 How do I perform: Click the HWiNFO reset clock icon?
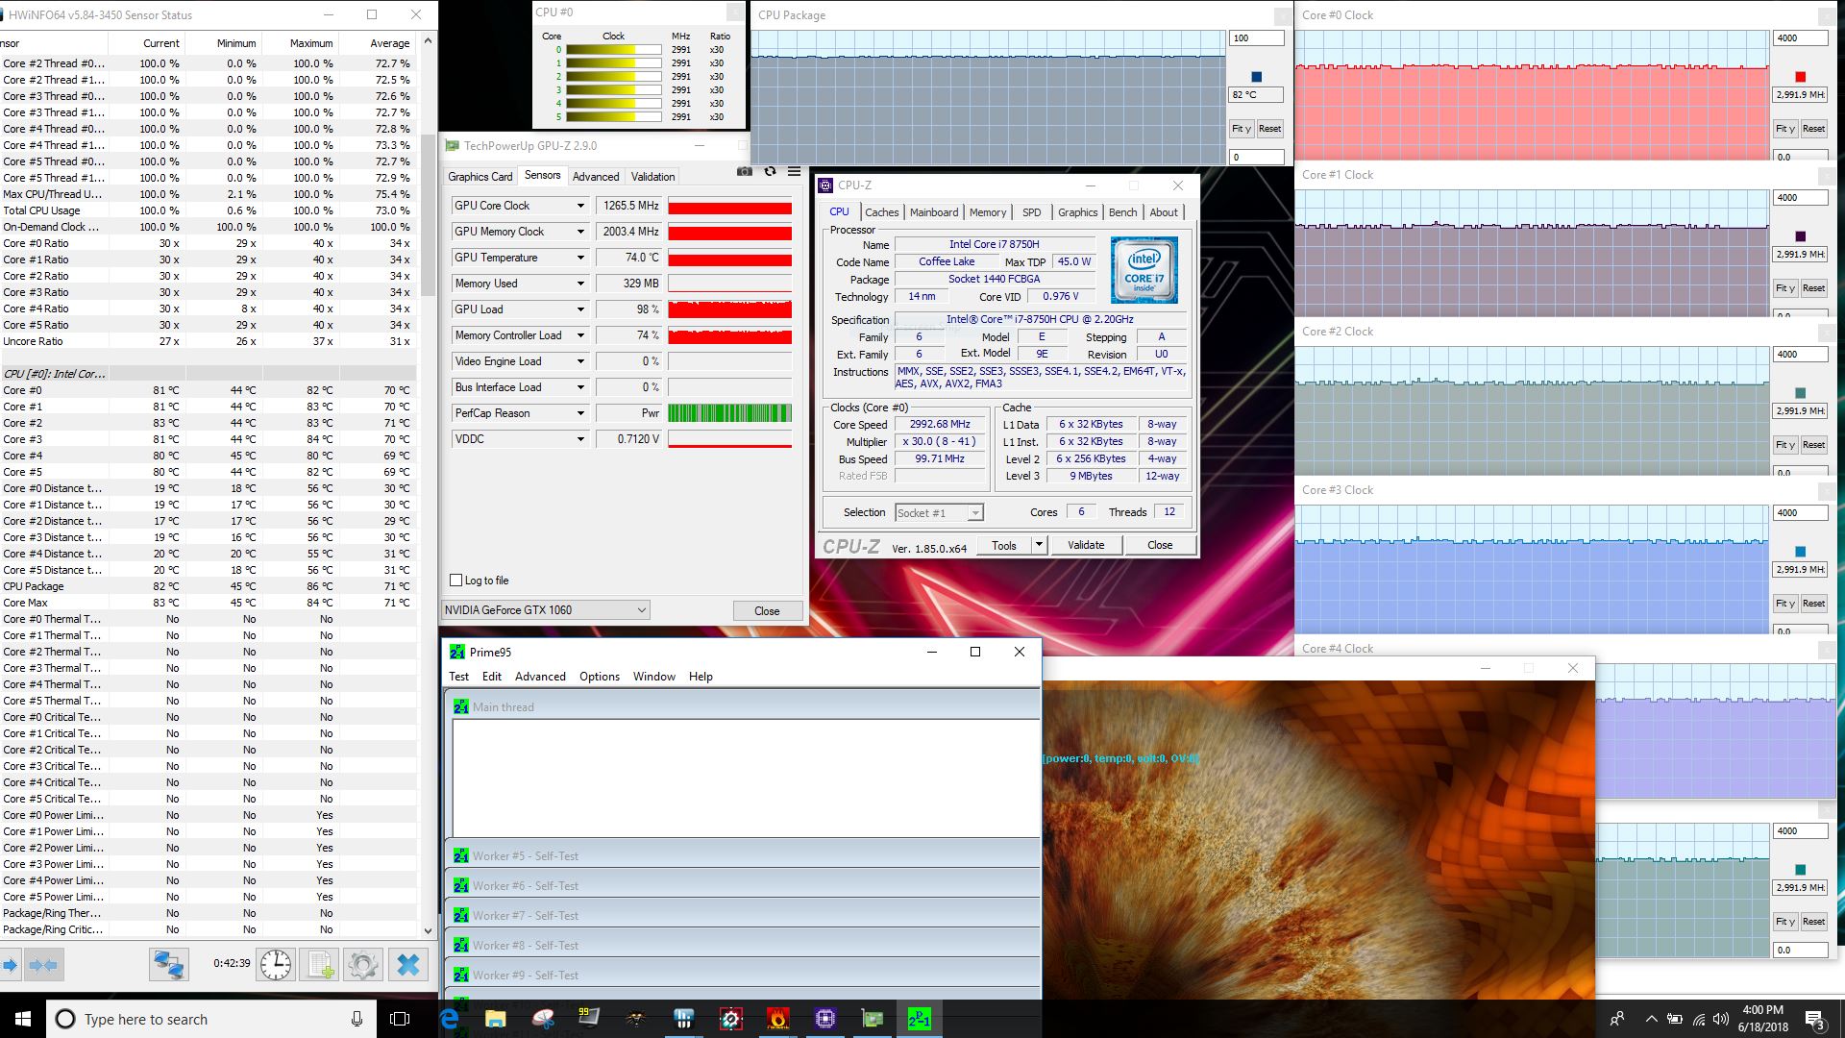click(276, 964)
